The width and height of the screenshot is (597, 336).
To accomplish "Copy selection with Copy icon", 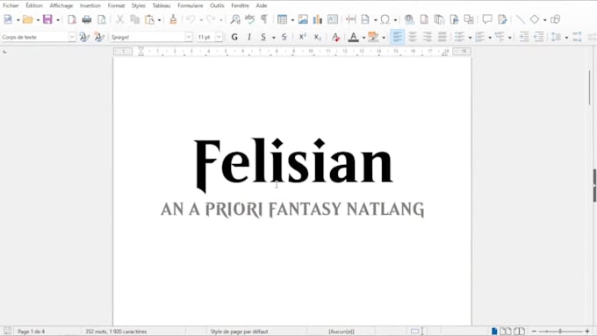I will click(x=135, y=19).
